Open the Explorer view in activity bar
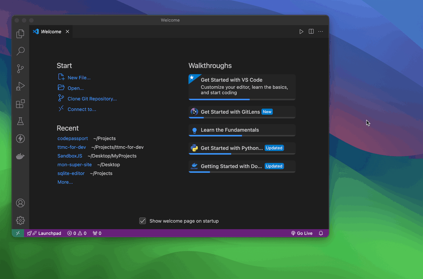This screenshot has width=423, height=279. click(x=20, y=33)
